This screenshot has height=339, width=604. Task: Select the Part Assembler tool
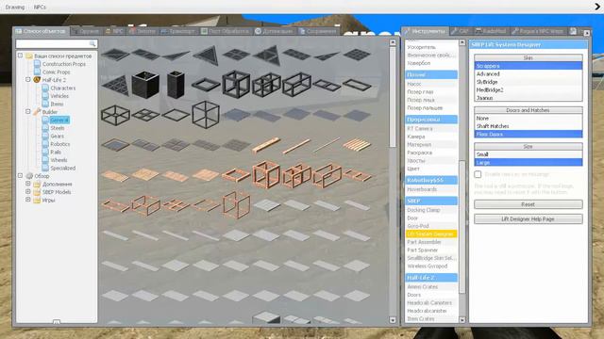(x=431, y=242)
